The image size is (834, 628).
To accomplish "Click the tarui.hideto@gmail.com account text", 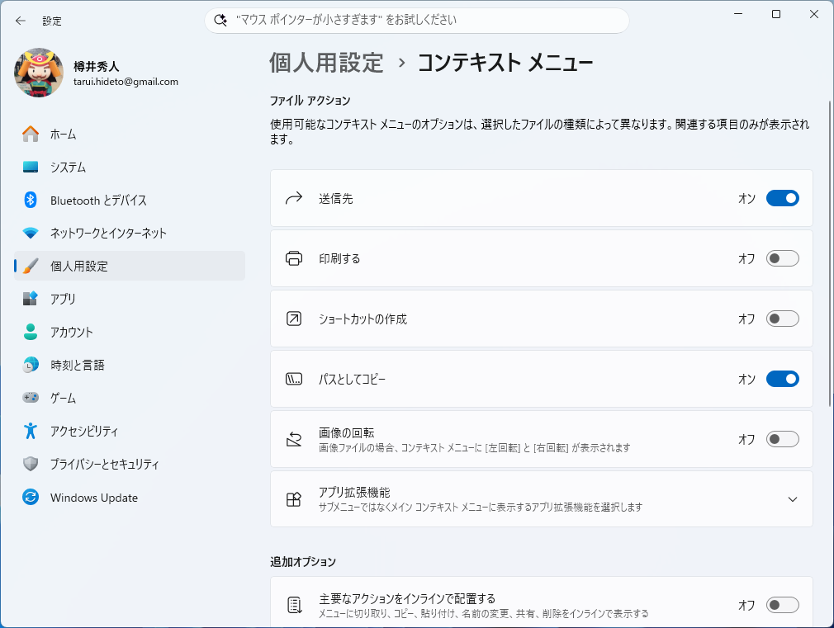I will (126, 82).
